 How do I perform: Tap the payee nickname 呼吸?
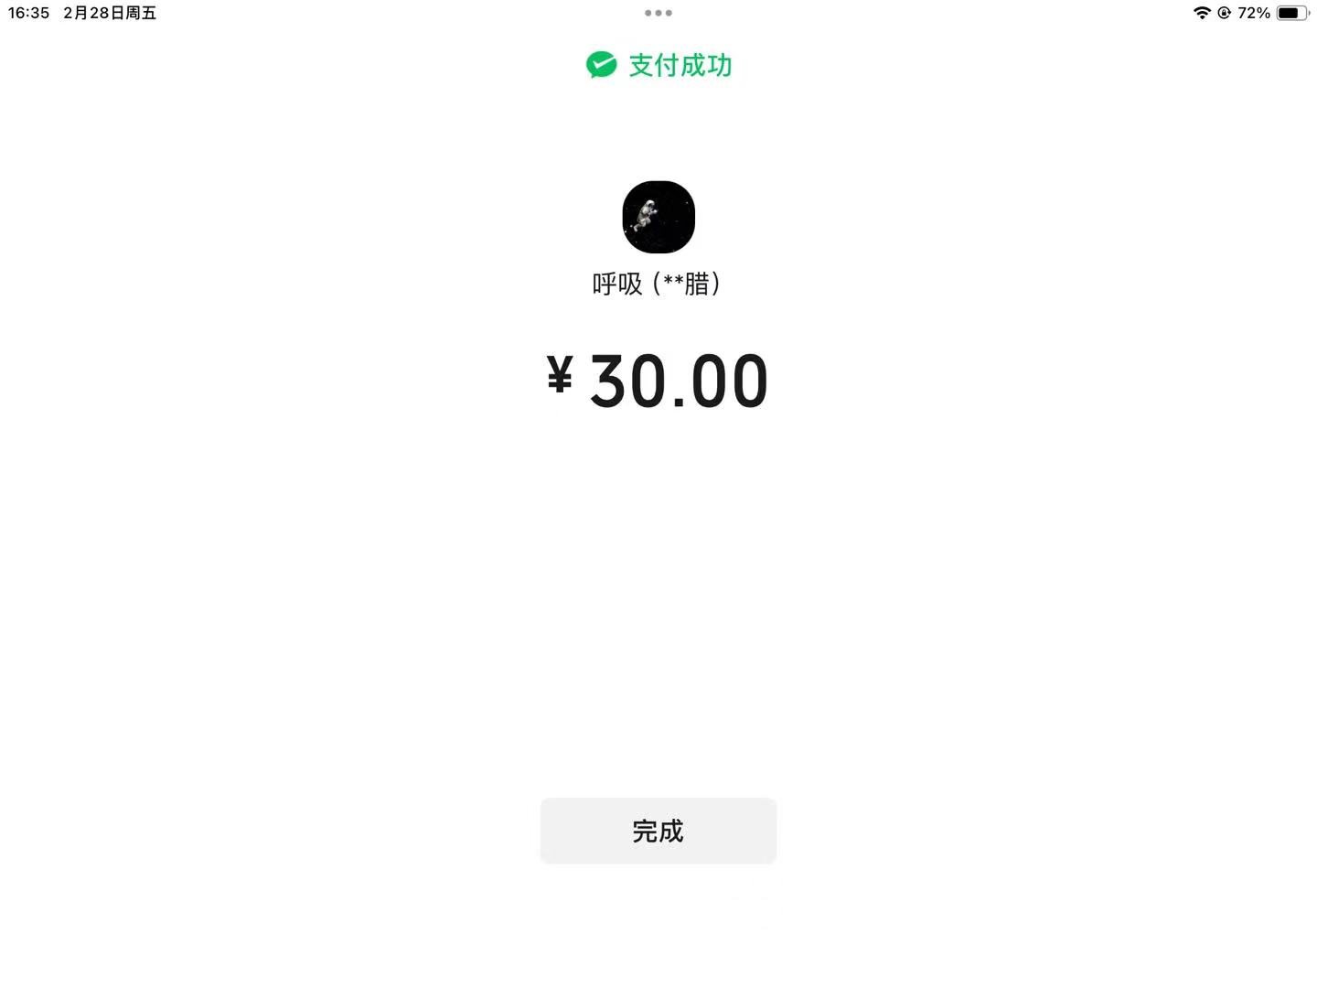(617, 285)
